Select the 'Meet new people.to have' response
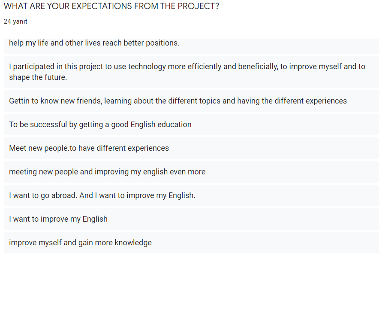The height and width of the screenshot is (311, 379). (89, 148)
